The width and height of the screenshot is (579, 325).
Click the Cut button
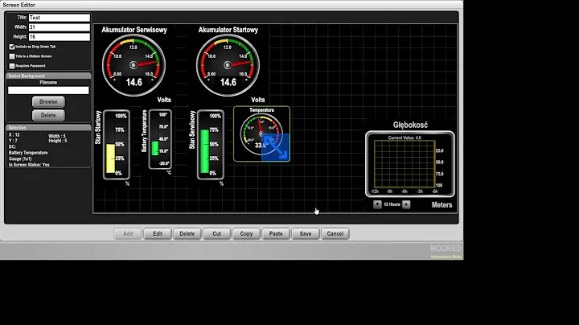point(217,234)
